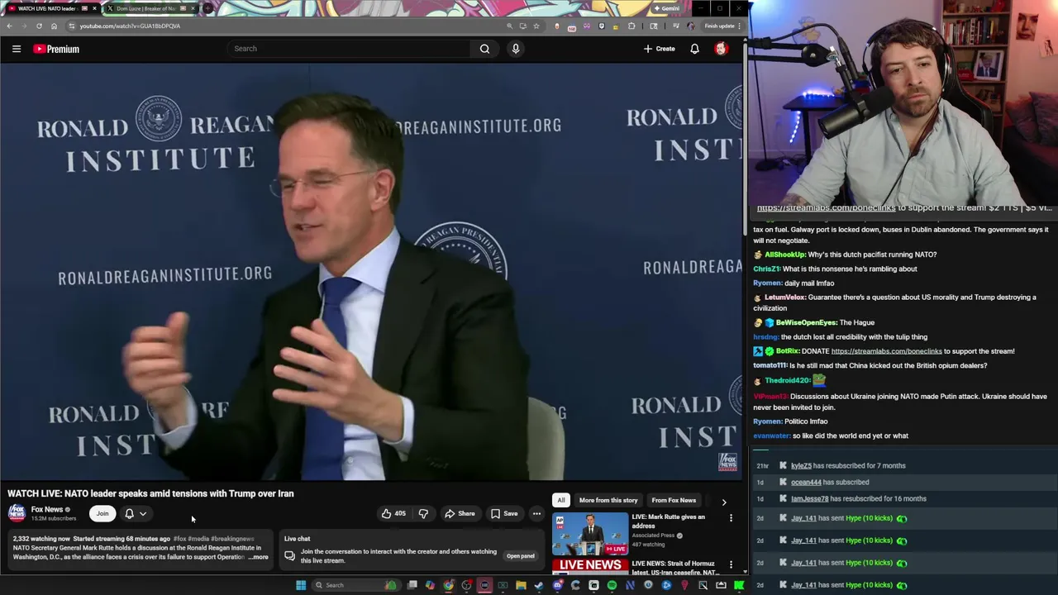Open channel notification bell dropdown

(136, 514)
